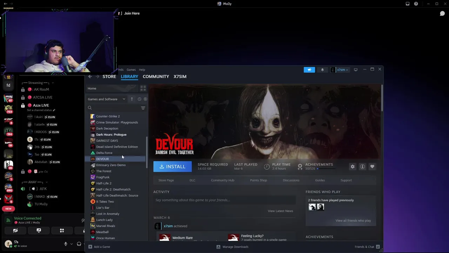The image size is (449, 253).
Task: Expand Games and Software dropdown
Action: 106,99
